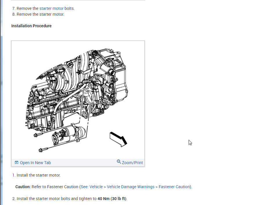Select the '1. Install the starter motor.' step
Image resolution: width=255 pixels, height=205 pixels.
coord(37,175)
